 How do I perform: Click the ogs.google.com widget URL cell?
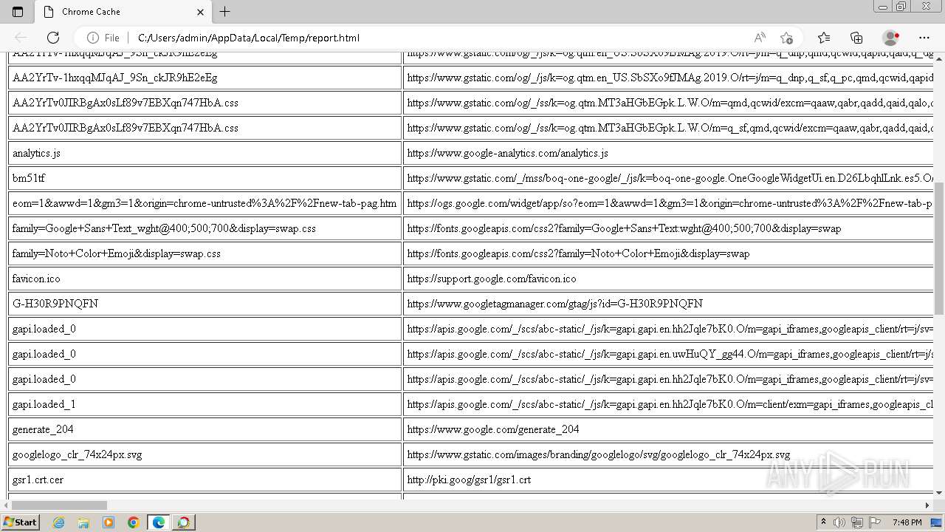(669, 203)
